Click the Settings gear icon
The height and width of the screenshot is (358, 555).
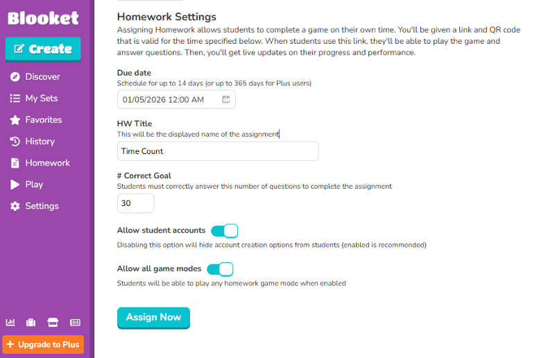click(15, 206)
